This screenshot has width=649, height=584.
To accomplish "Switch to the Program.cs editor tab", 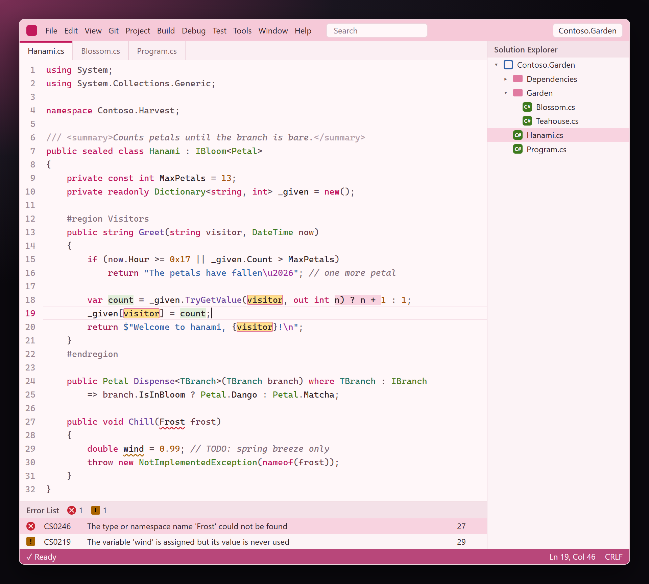I will click(x=157, y=51).
